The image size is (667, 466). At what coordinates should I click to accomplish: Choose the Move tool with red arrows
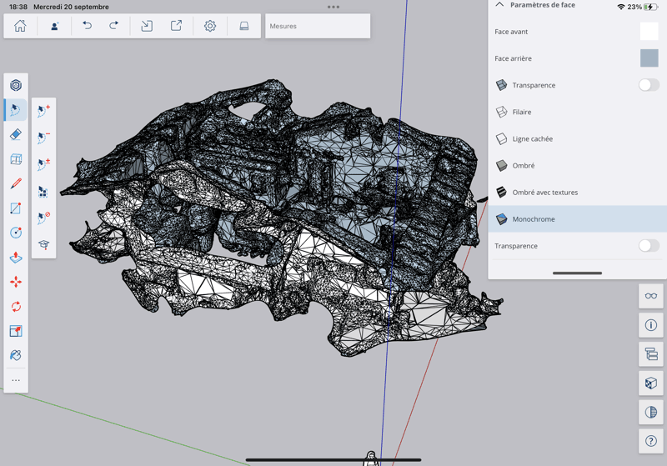16,282
